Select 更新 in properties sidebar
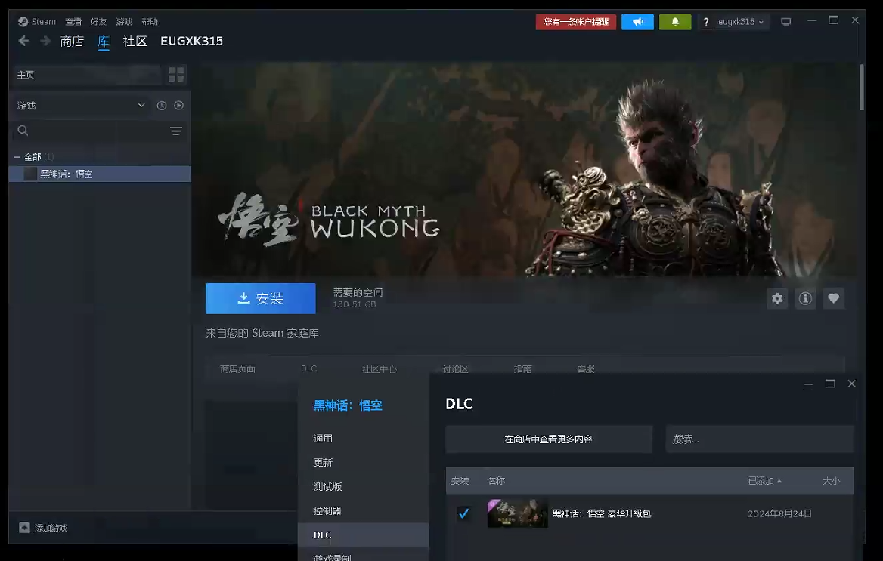The image size is (883, 561). 363,463
